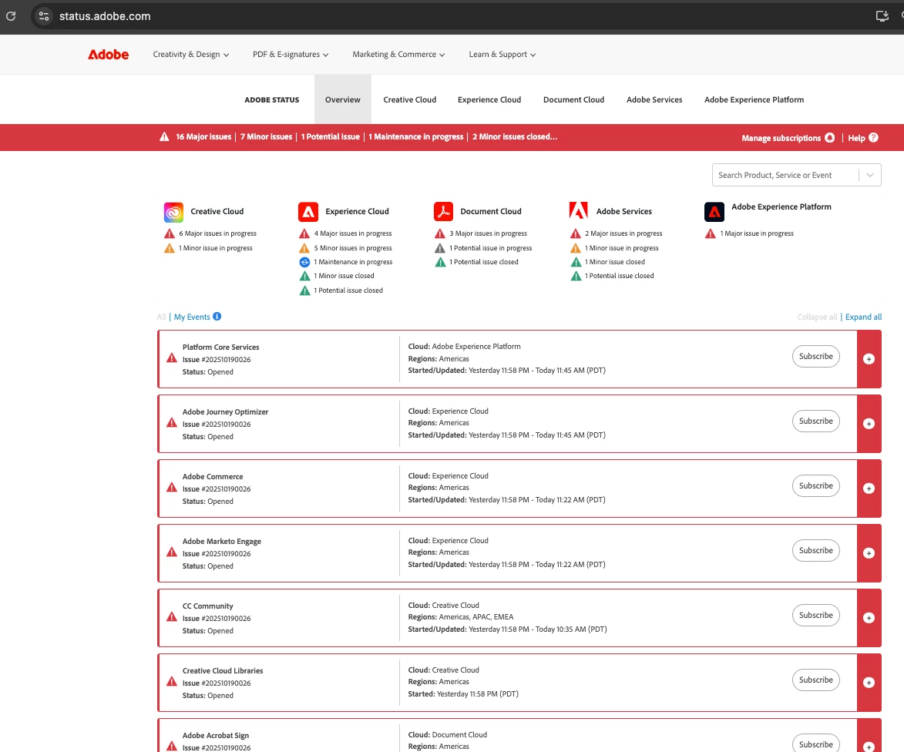The width and height of the screenshot is (904, 752).
Task: Expand the Adobe Journey Optimizer event
Action: 869,424
